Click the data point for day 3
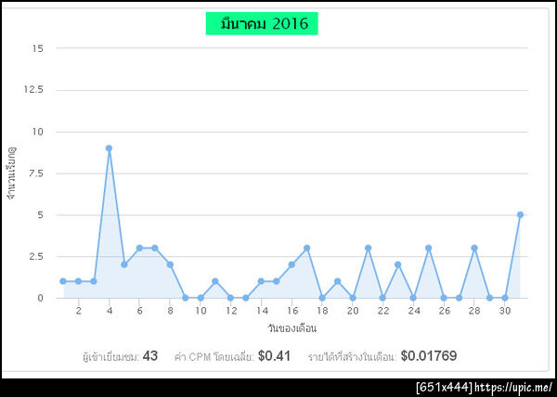 pyautogui.click(x=94, y=281)
